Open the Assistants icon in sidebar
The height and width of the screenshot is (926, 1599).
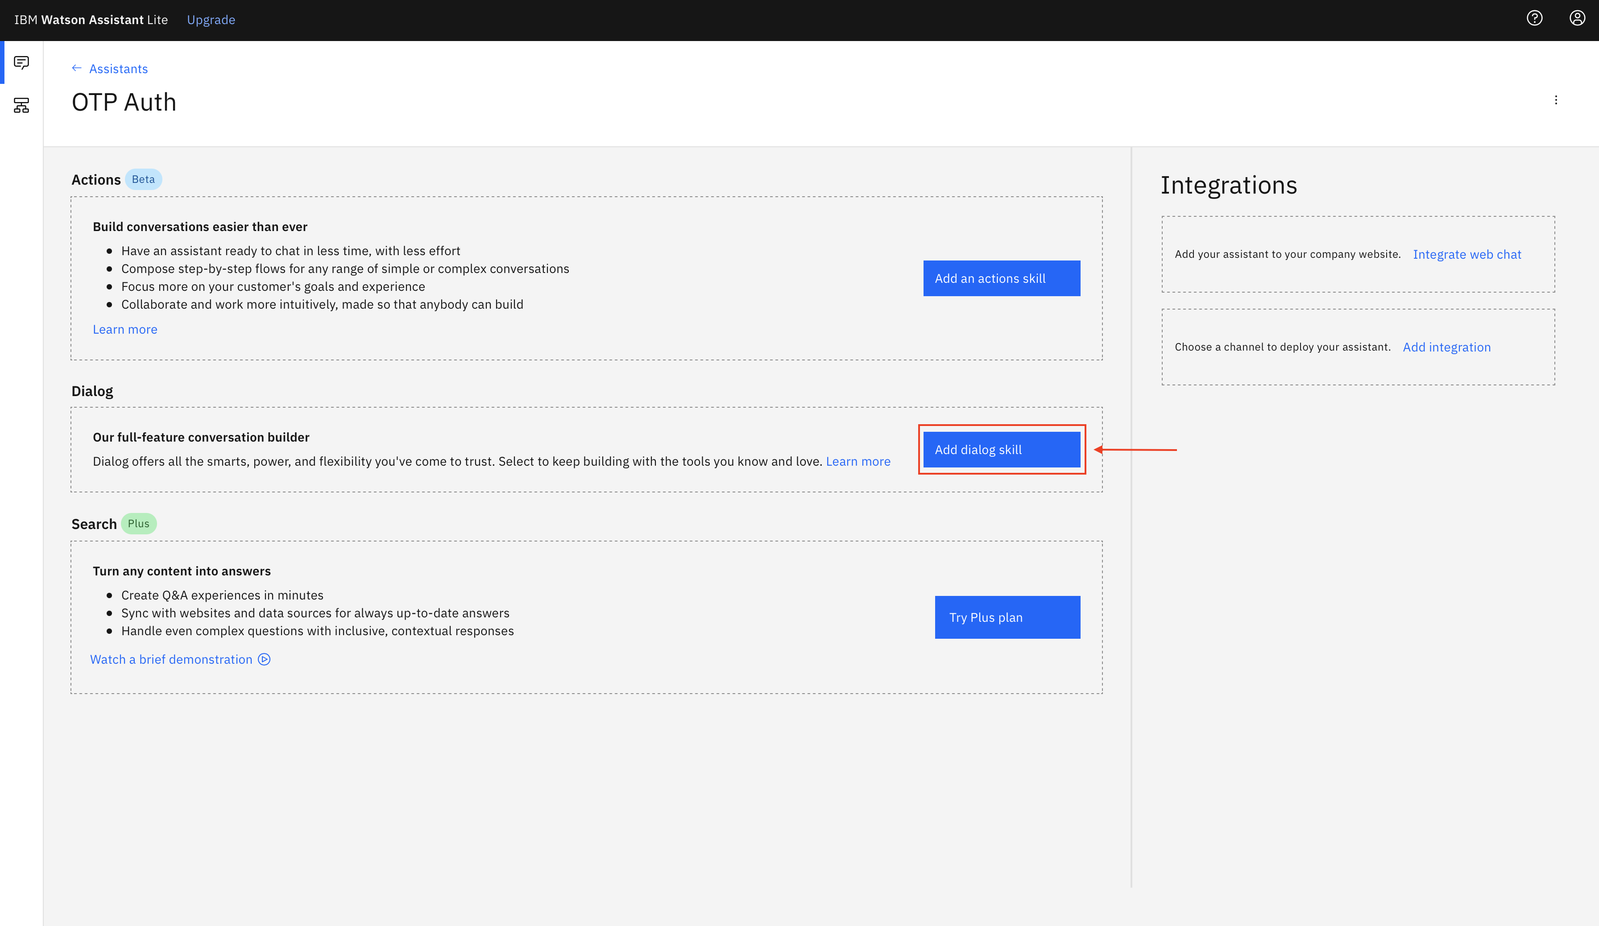(21, 63)
